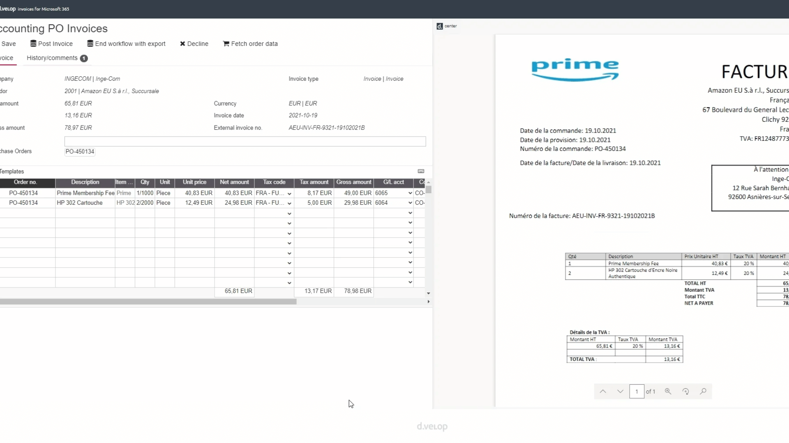
Task: Rotate the invoice document
Action: point(685,391)
